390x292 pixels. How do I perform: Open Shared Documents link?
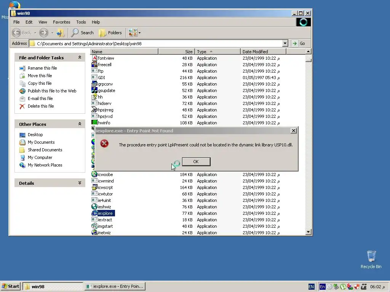pos(45,150)
